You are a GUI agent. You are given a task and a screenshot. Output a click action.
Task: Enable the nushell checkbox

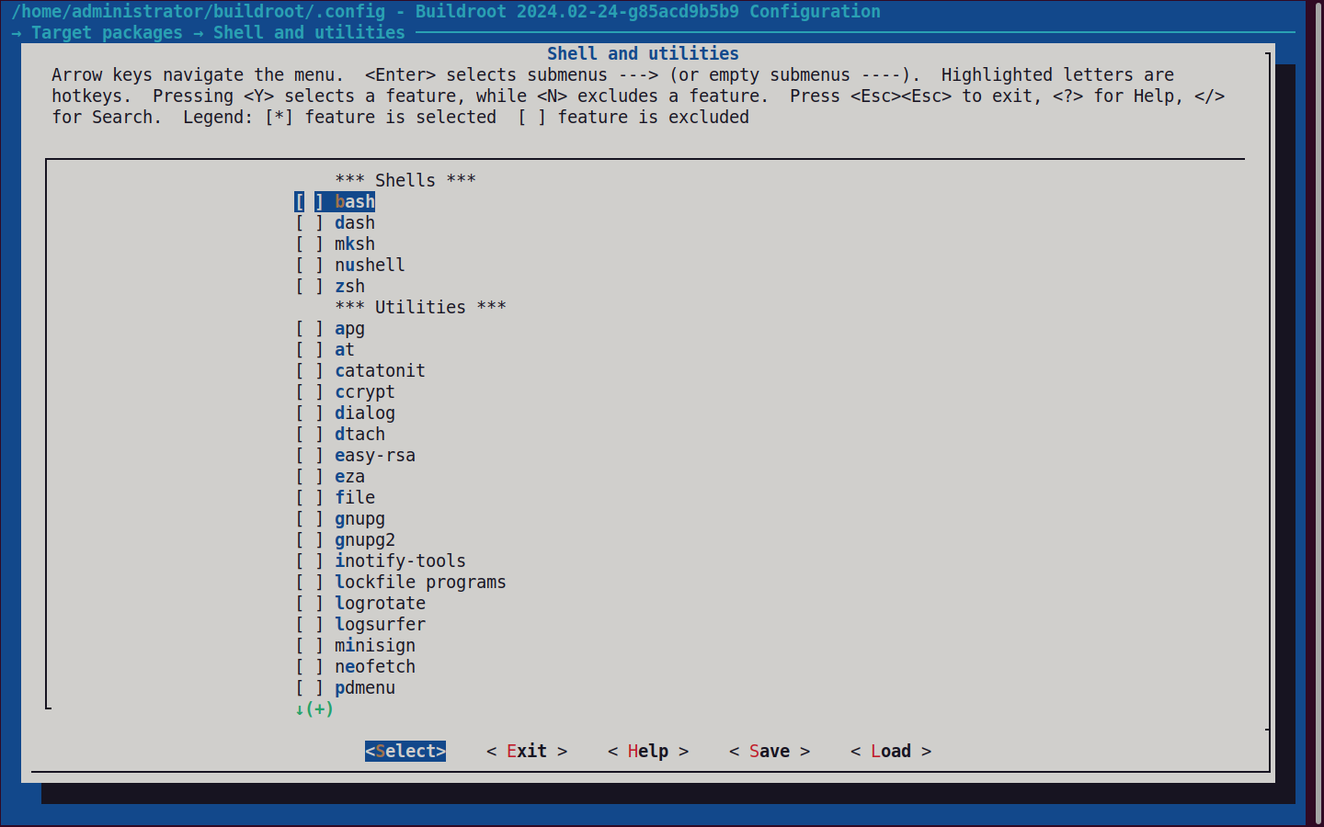click(309, 266)
